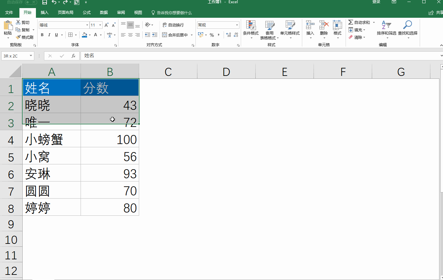
Task: Expand the text orientation dropdown
Action: (153, 25)
